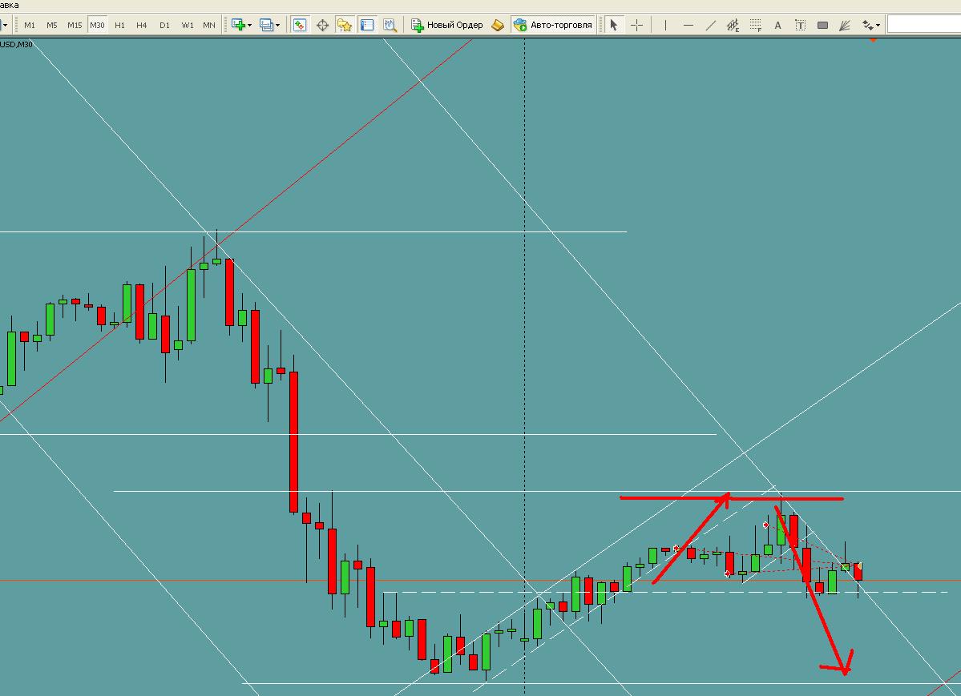
Task: Expand the leftmost toolbar dropdown arrow
Action: coord(4,25)
